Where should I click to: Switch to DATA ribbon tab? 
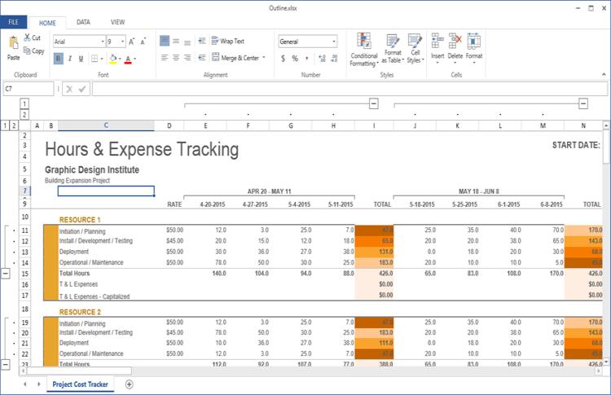pos(83,22)
